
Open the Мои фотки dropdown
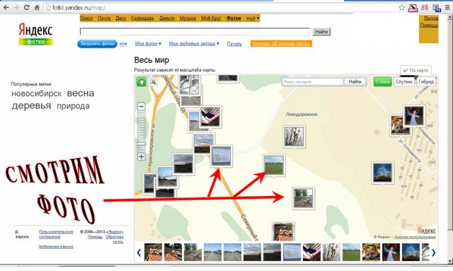pos(148,43)
